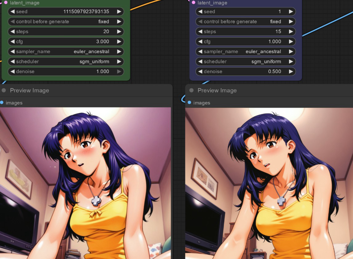Click the seed value 1115097923793135
The height and width of the screenshot is (259, 353).
(86, 11)
